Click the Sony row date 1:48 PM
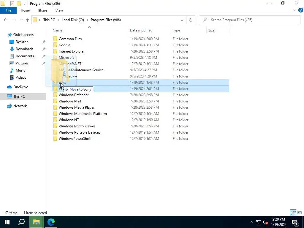Image resolution: width=304 pixels, height=228 pixels. click(144, 83)
